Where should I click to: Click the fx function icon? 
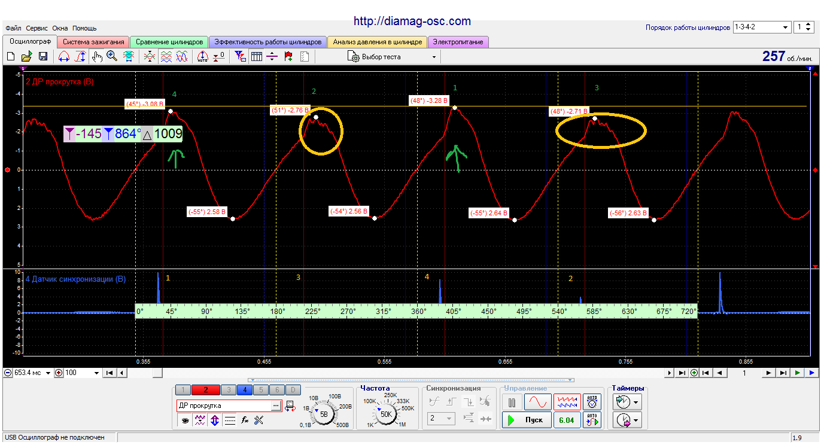244,420
